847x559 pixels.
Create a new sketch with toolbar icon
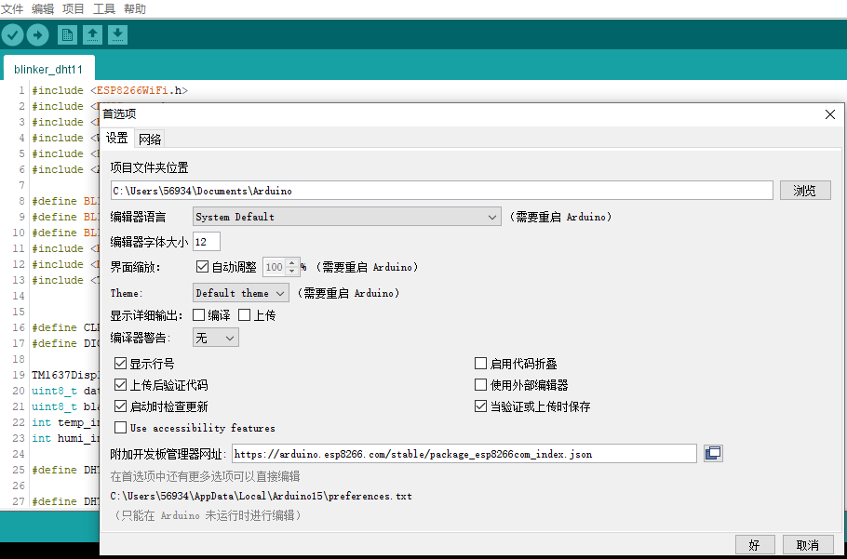pyautogui.click(x=68, y=35)
